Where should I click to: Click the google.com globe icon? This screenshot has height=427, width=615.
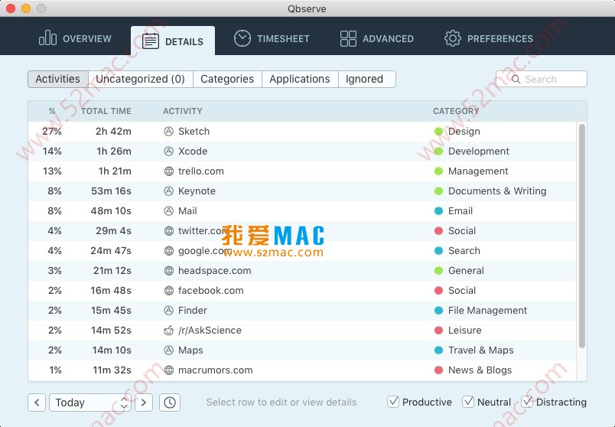(168, 251)
